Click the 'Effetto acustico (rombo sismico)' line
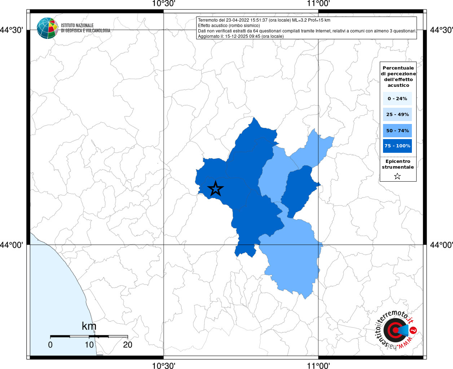 [x=229, y=26]
